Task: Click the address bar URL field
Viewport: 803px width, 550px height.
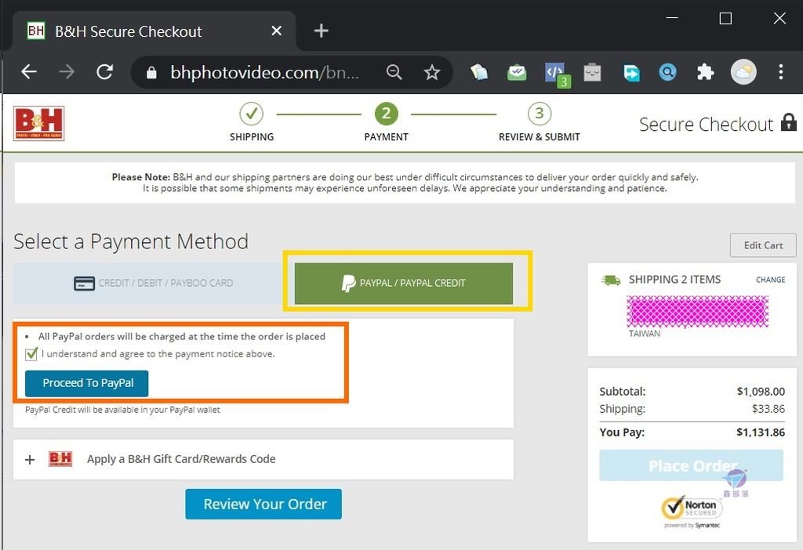Action: point(265,73)
